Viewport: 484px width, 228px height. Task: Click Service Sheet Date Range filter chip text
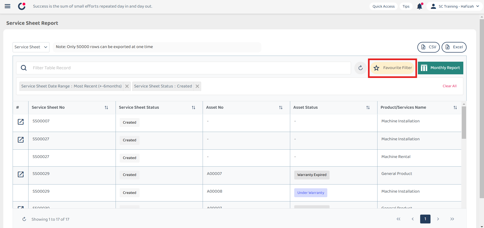tap(71, 86)
